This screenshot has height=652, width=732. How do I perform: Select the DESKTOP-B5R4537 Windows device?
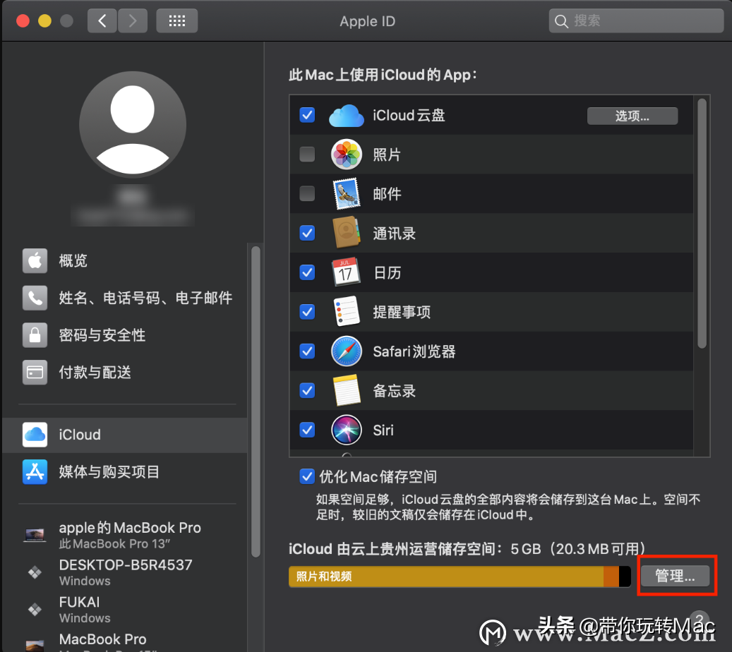point(126,572)
